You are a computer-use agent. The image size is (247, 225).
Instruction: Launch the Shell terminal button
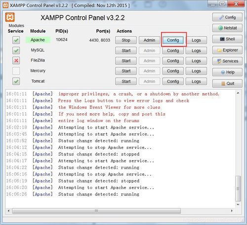tap(227, 39)
